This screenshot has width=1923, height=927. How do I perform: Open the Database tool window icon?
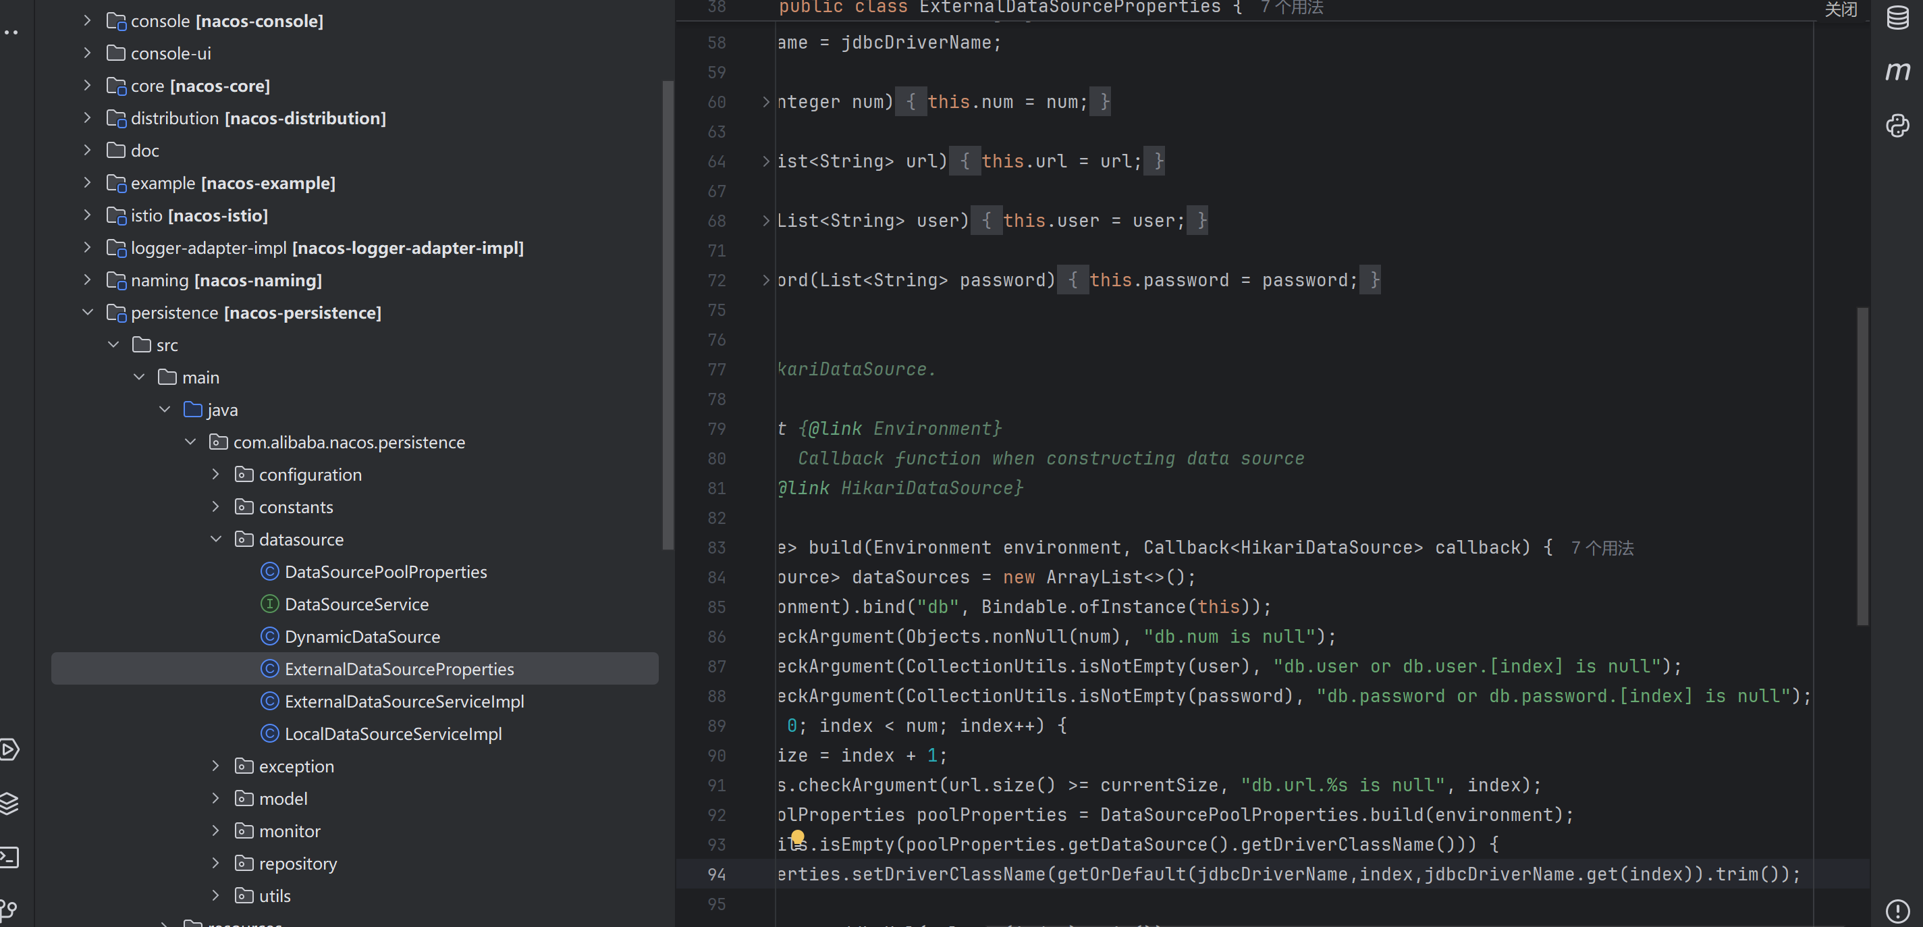1897,17
